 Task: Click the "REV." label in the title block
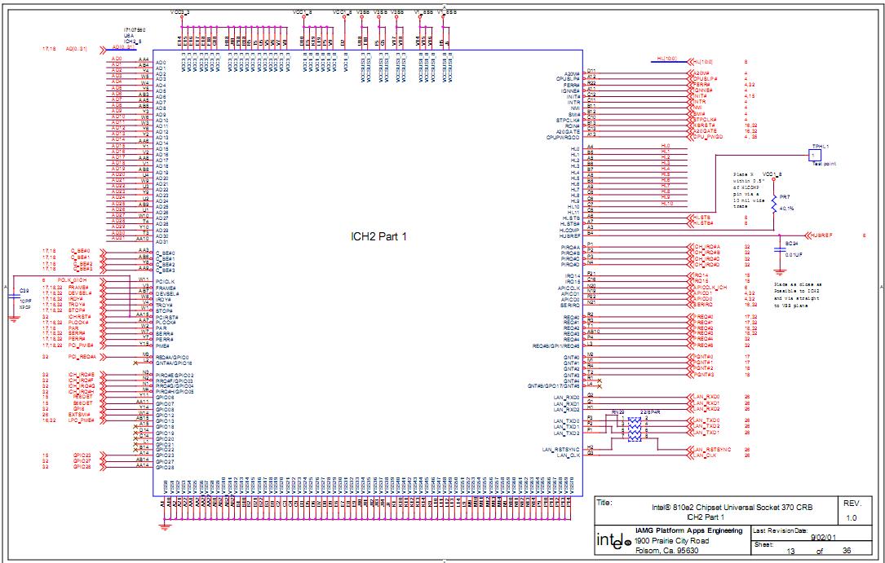(851, 504)
